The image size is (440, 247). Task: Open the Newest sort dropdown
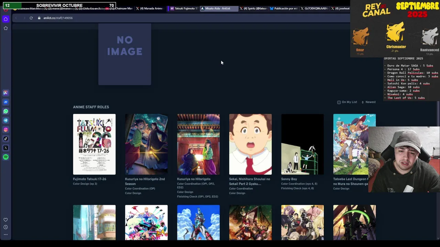(368, 102)
